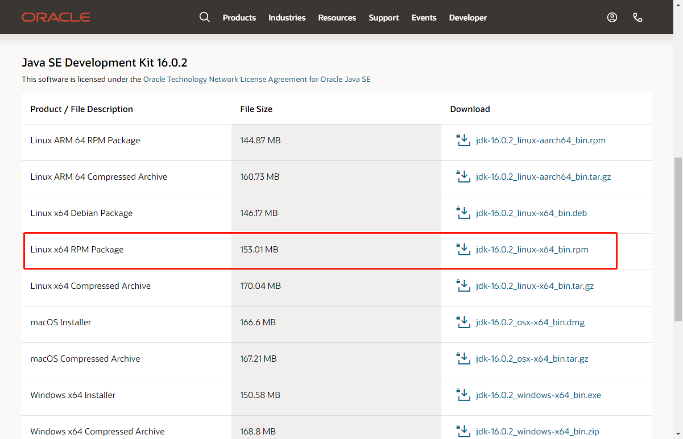Click the Oracle logo
The image size is (683, 439).
56,17
